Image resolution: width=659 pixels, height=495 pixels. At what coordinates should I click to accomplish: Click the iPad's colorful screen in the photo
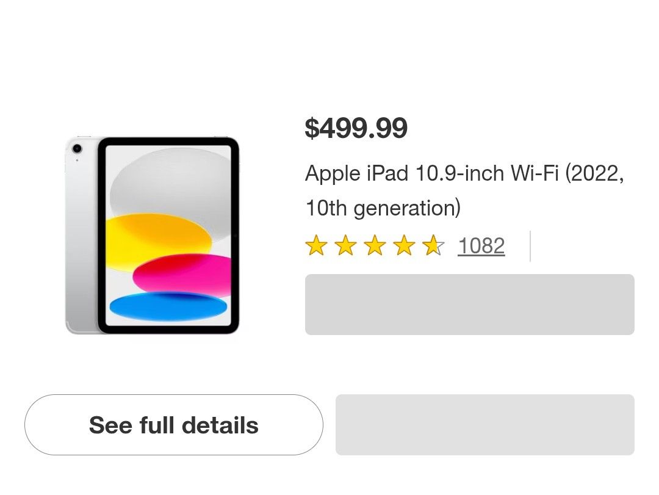pos(168,235)
